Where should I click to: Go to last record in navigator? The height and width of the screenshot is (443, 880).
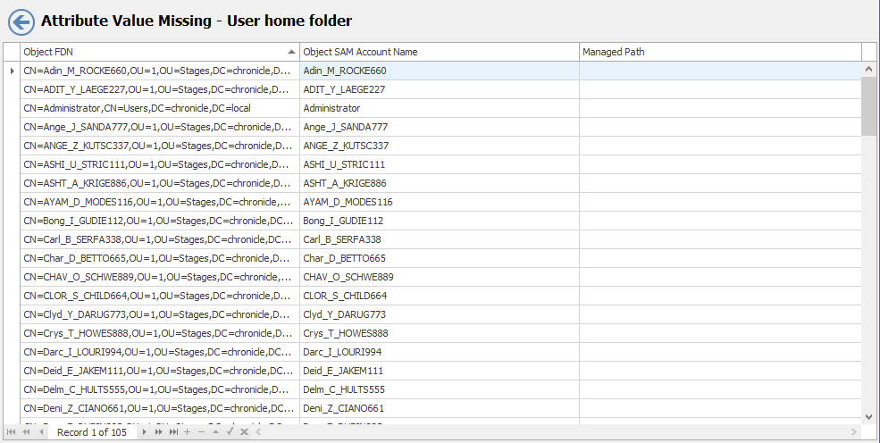173,432
